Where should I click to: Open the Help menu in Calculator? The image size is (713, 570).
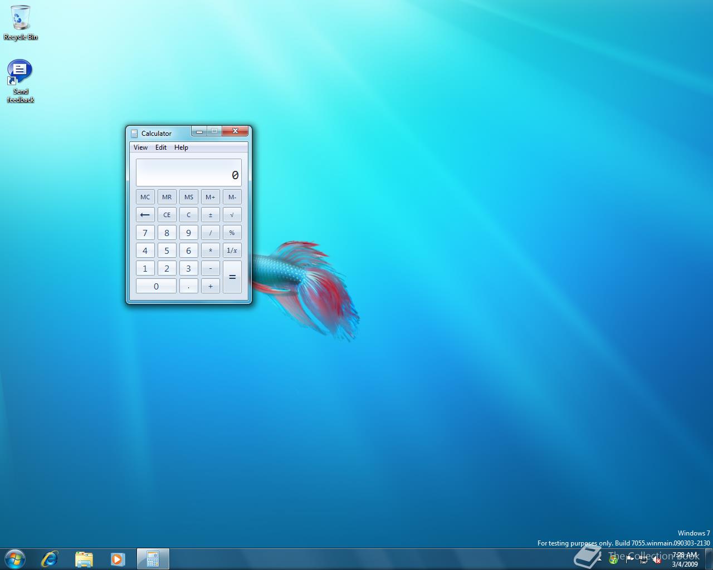click(181, 148)
